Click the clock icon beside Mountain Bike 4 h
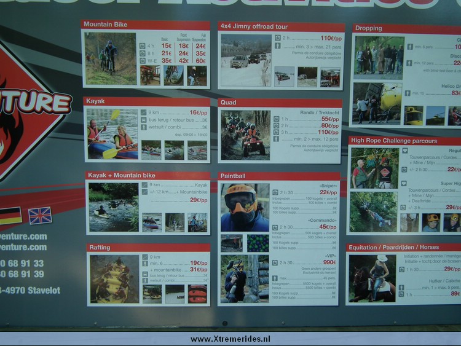Image resolution: width=461 pixels, height=346 pixels. (x=143, y=46)
